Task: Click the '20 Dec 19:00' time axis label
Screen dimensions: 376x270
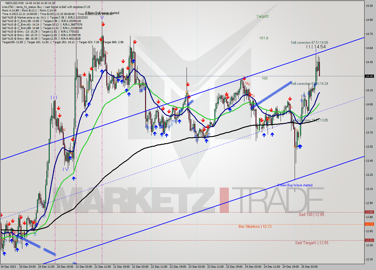Action: tap(65, 267)
